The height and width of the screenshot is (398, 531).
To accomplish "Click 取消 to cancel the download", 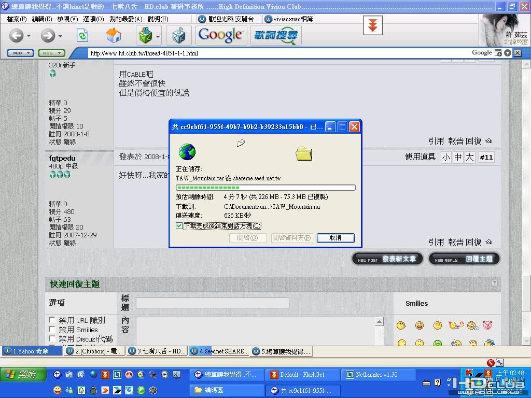I will coord(336,238).
